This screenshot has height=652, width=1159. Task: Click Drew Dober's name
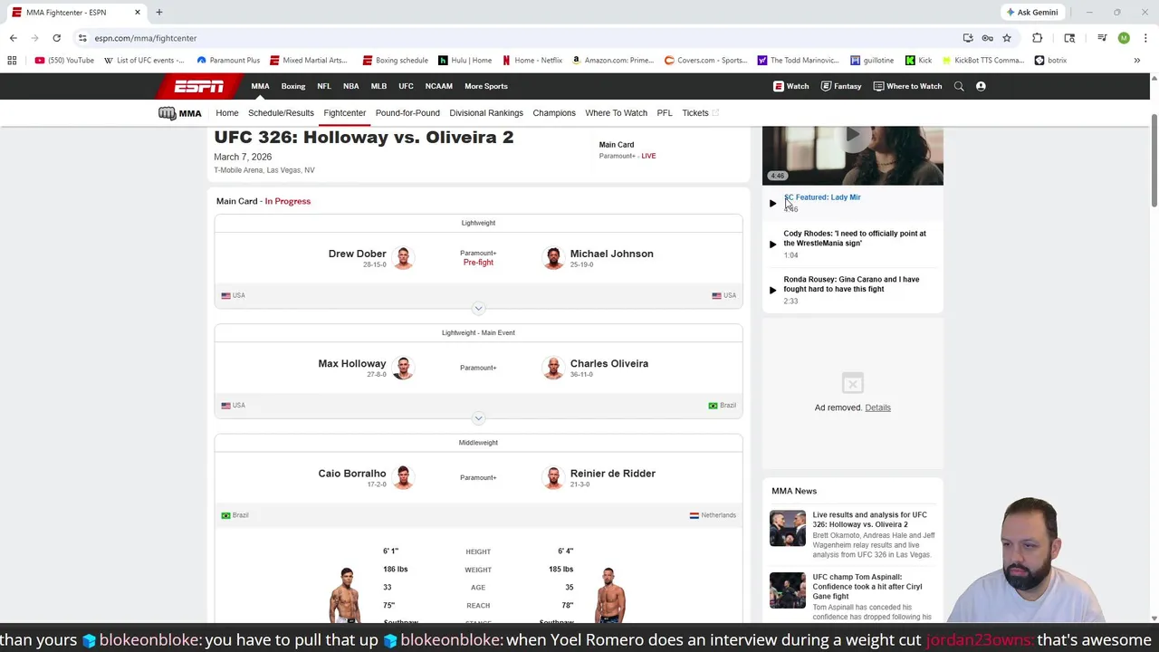coord(358,254)
